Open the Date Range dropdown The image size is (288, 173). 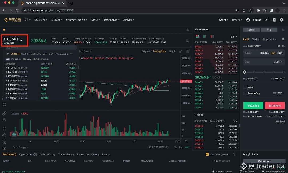tap(20, 147)
